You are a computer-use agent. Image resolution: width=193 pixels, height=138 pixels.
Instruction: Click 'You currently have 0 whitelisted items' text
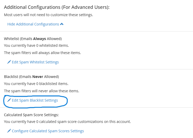[37, 46]
